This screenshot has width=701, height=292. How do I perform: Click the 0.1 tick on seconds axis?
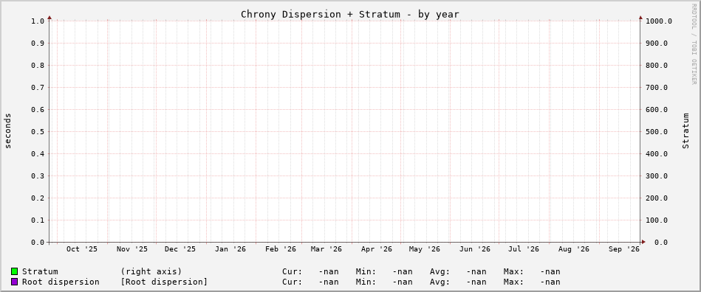38,220
